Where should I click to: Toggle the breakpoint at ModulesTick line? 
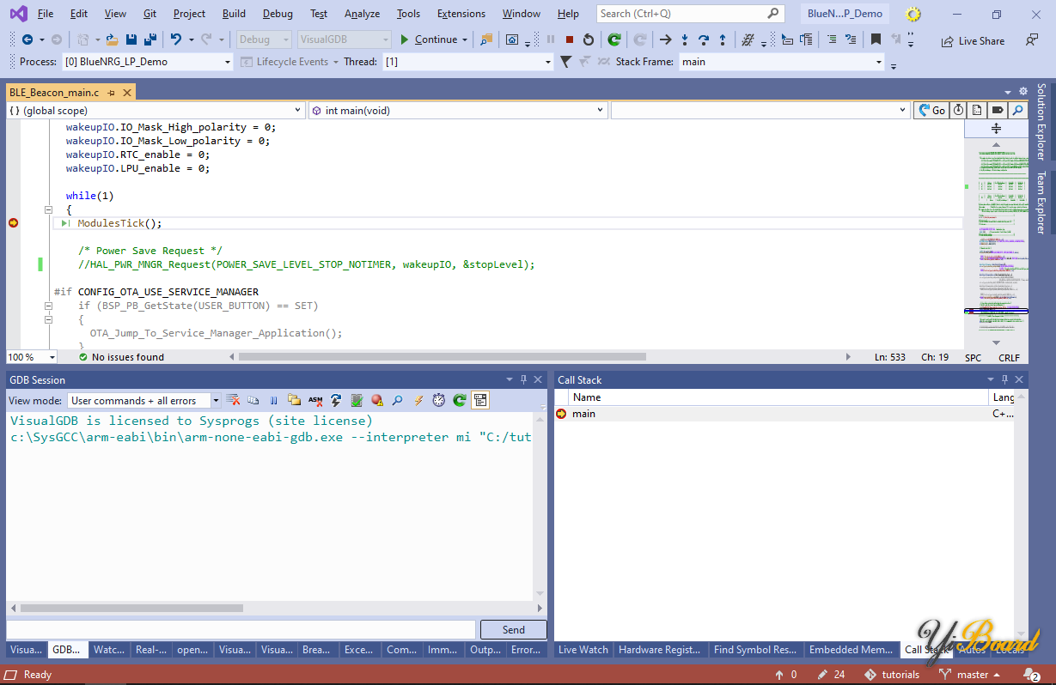[x=13, y=223]
